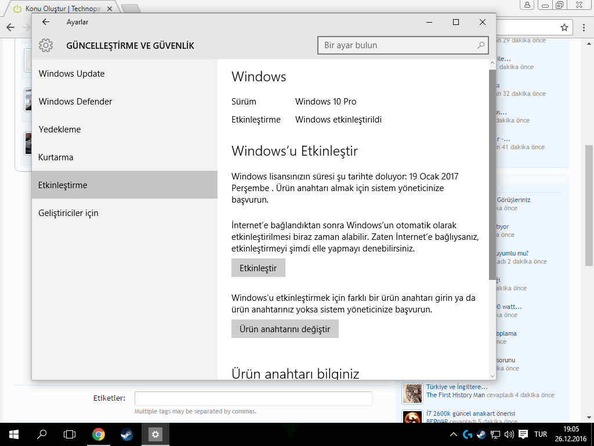Viewport: 594px width, 446px height.
Task: Go back using the Settings back arrow
Action: [46, 22]
